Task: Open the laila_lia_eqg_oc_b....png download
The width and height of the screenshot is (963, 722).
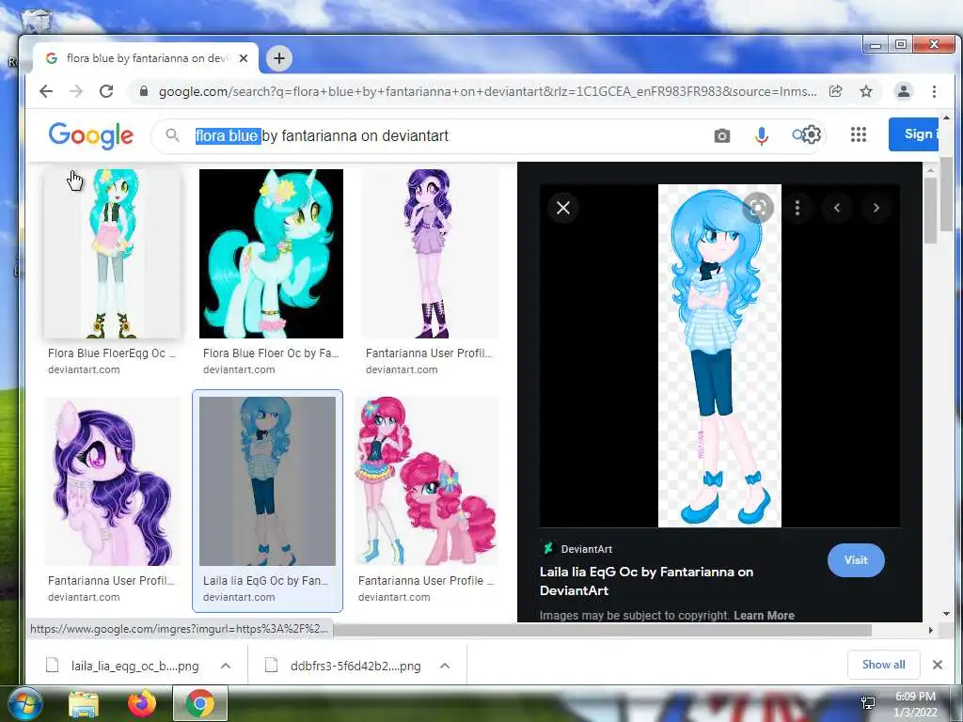Action: [123, 666]
